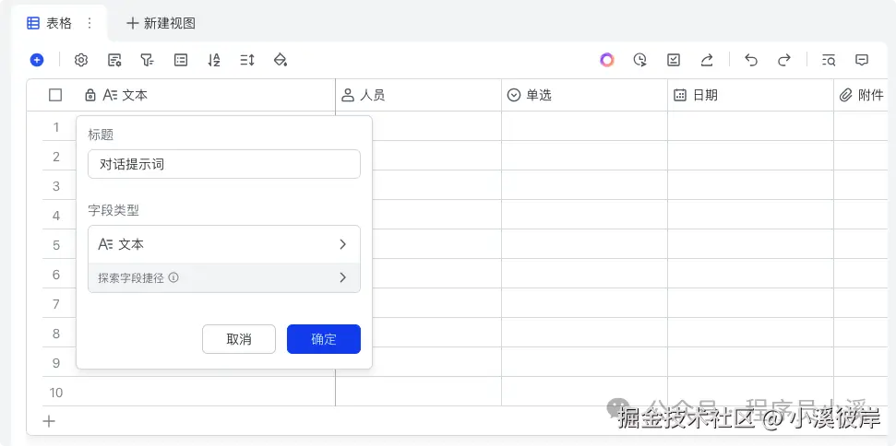Screen dimensions: 896x446
Task: Expand 探索字段捷径 shortcut row
Action: point(224,277)
